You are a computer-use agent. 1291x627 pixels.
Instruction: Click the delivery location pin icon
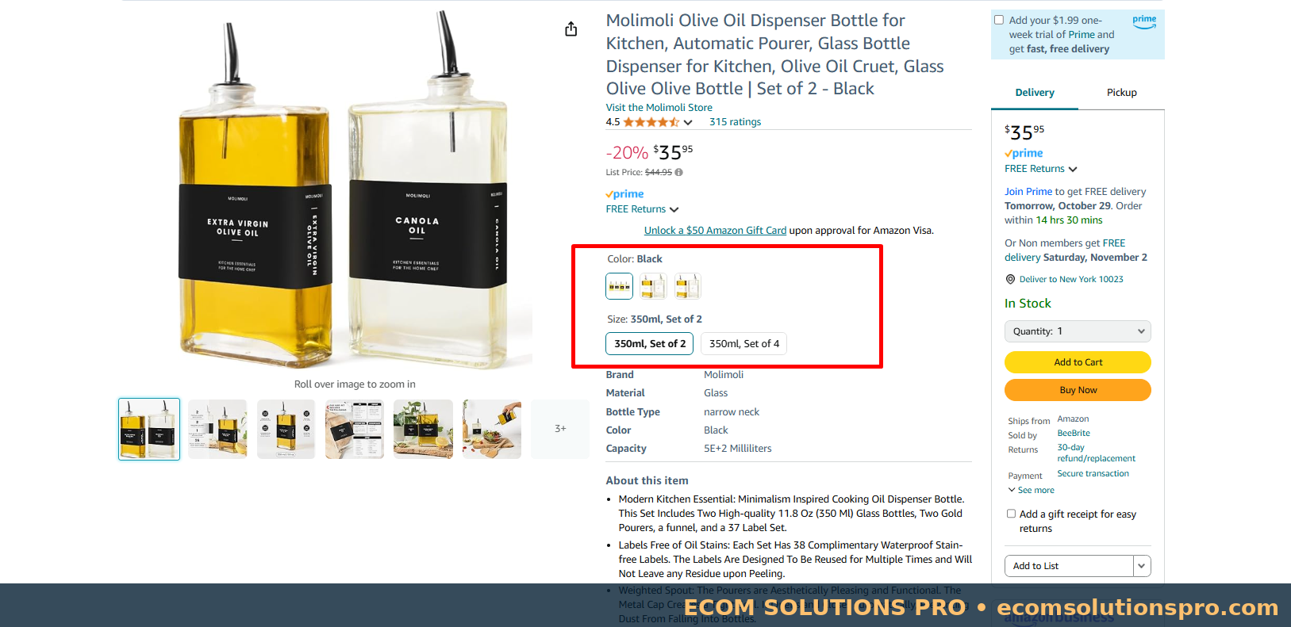pos(1010,279)
